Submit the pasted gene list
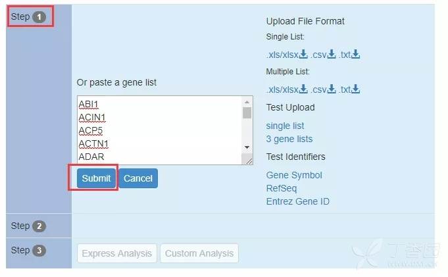Image resolution: width=448 pixels, height=277 pixels. pyautogui.click(x=96, y=178)
